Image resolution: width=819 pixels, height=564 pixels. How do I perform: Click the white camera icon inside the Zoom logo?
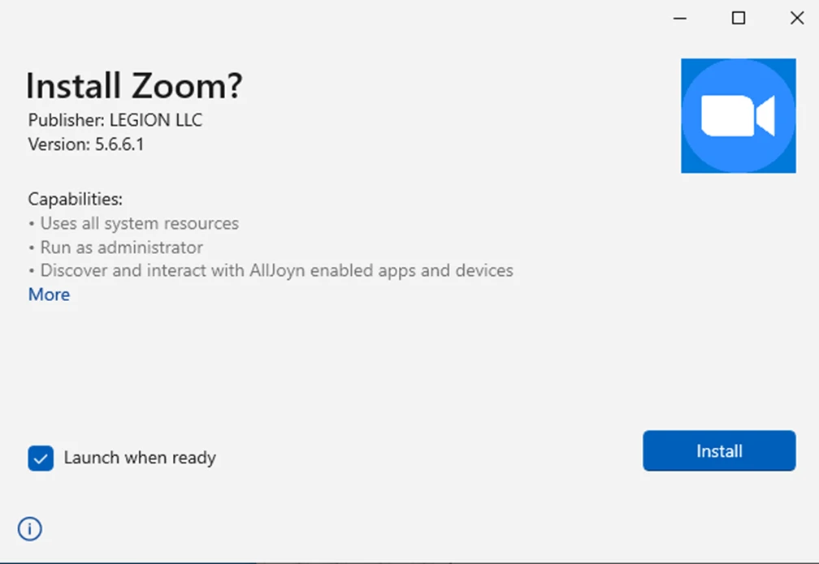coord(738,115)
